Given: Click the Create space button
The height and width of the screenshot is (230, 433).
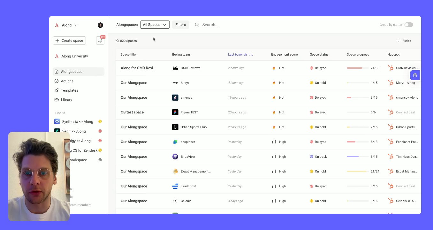Looking at the screenshot, I should click(69, 41).
